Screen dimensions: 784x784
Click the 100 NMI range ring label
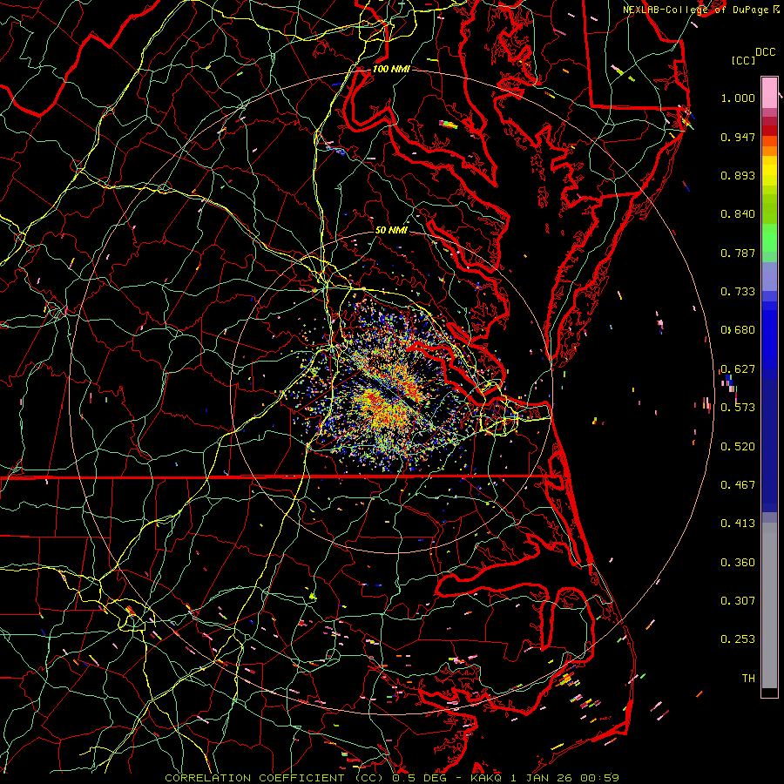tap(391, 69)
